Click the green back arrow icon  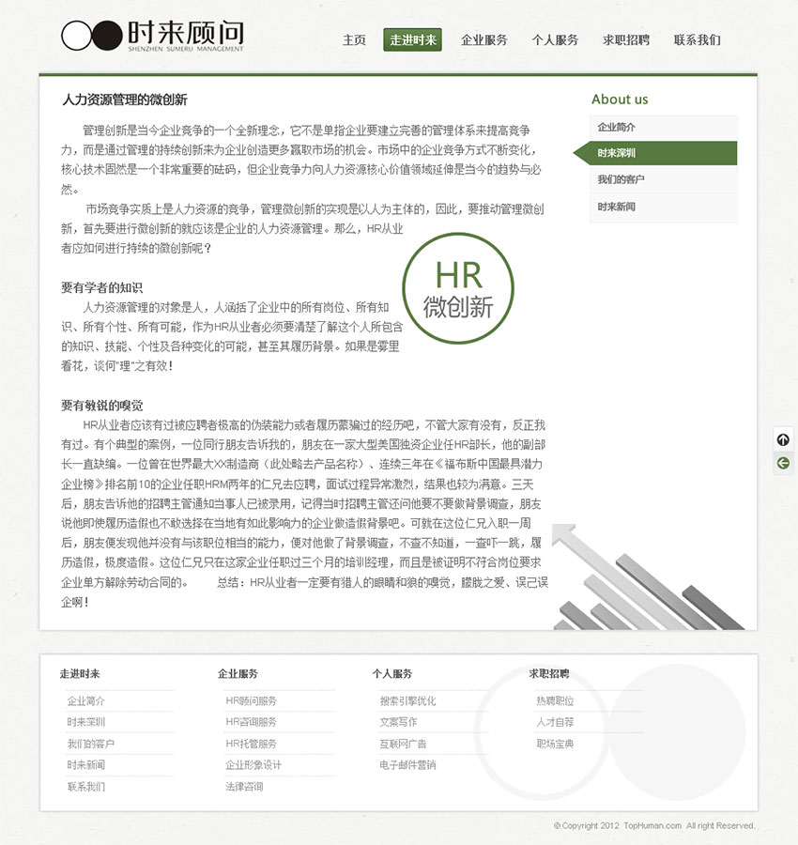[783, 462]
